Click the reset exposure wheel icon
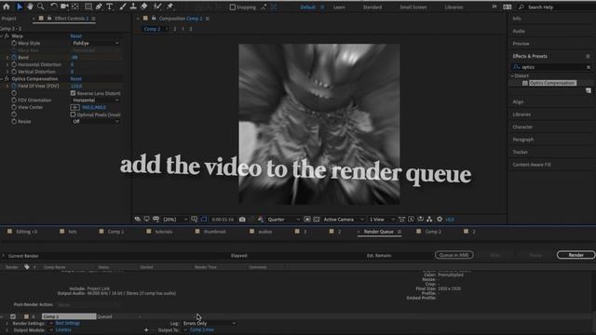This screenshot has height=335, width=596. [x=440, y=220]
